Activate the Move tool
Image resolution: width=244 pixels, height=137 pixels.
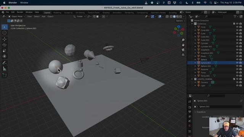pyautogui.click(x=5, y=39)
